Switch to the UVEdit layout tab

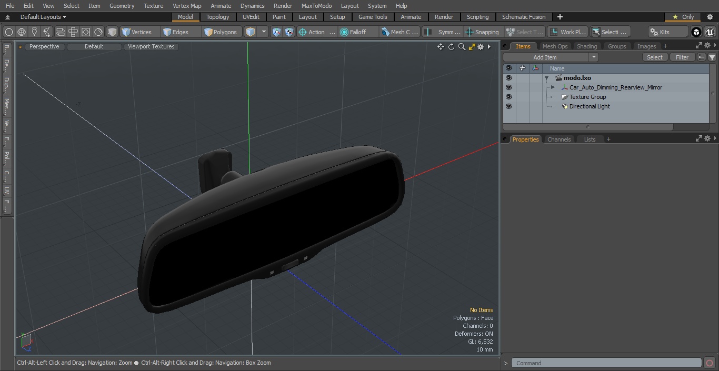(251, 17)
